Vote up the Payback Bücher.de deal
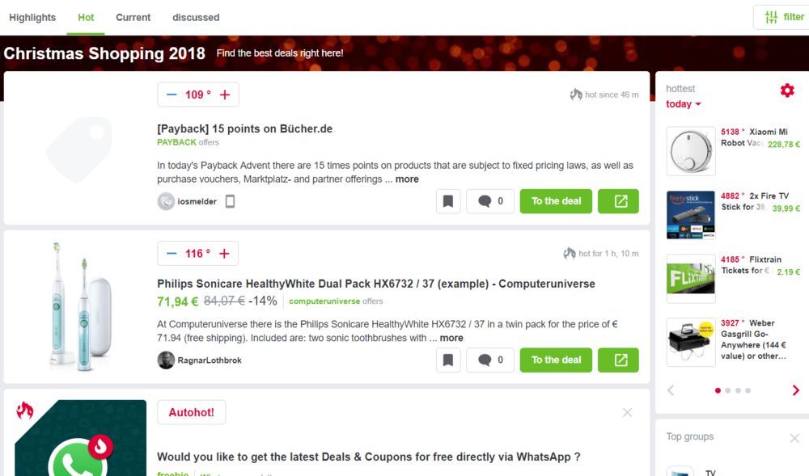 point(225,95)
